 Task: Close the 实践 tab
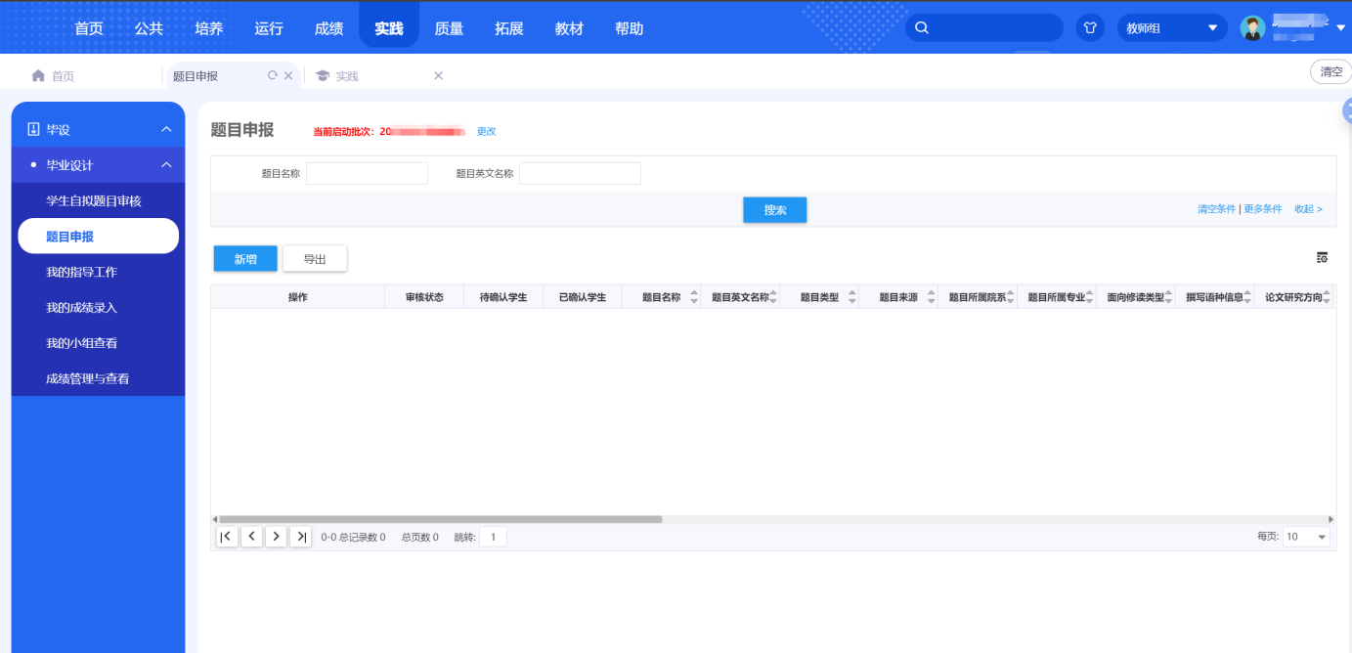click(438, 75)
